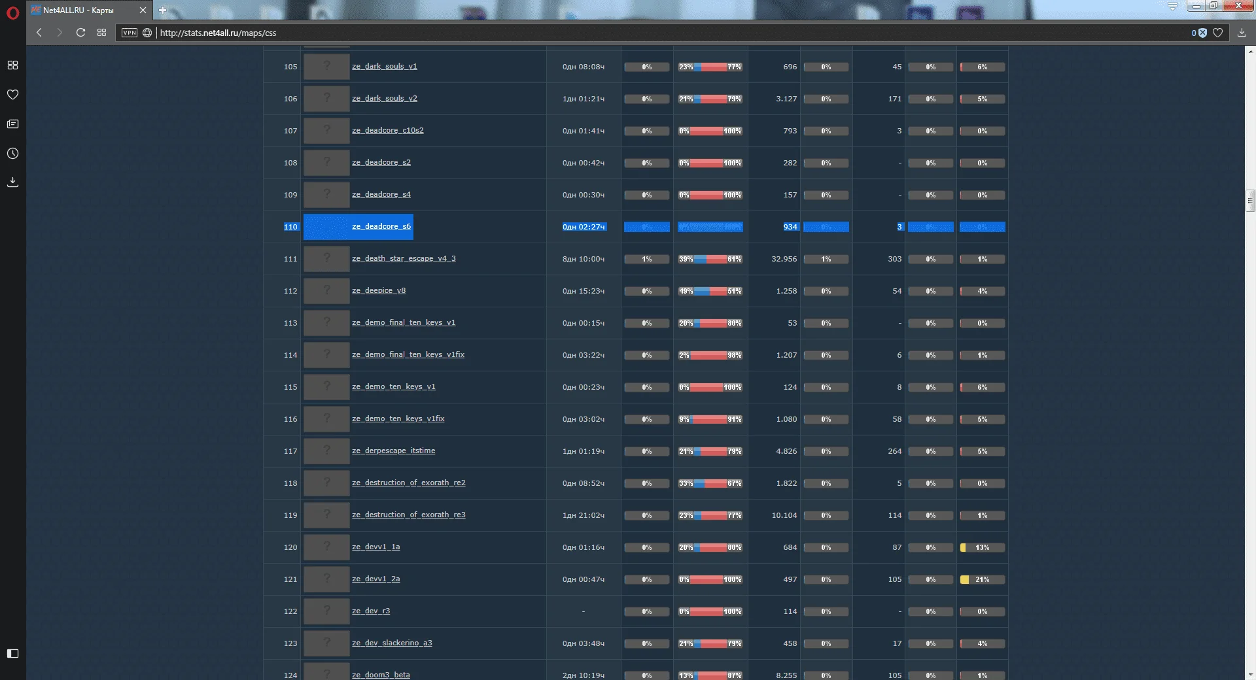Open Speed Dial from the sidebar
Screen dimensions: 1256x680
(x=12, y=65)
